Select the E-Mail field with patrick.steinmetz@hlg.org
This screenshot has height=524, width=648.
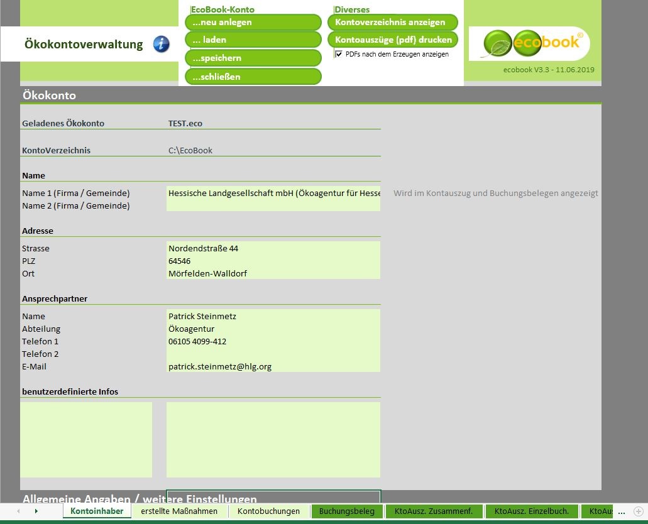coord(273,366)
